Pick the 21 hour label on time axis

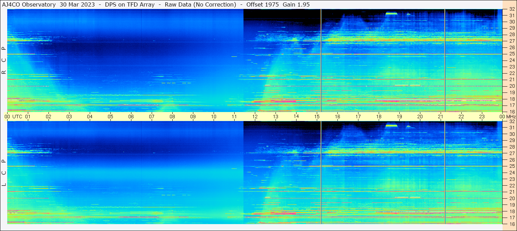pyautogui.click(x=441, y=117)
